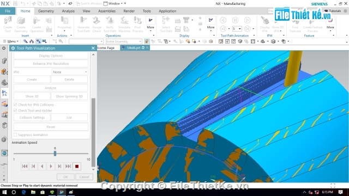Click the Show 3D button
The width and height of the screenshot is (349, 196).
32,96
